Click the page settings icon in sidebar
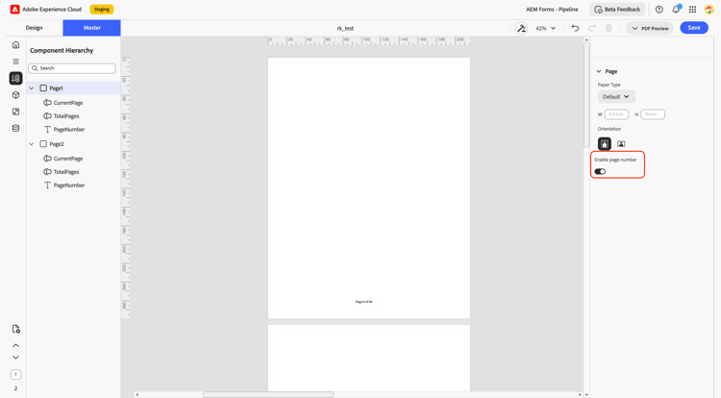 click(x=15, y=329)
